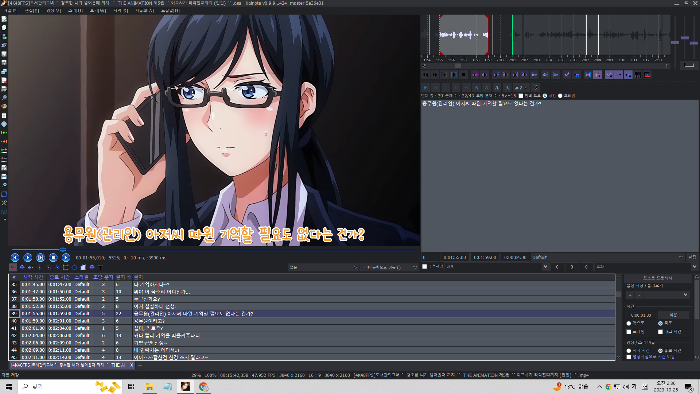The height and width of the screenshot is (394, 700).
Task: Check the 태그 시간 checkbox
Action: 660,332
